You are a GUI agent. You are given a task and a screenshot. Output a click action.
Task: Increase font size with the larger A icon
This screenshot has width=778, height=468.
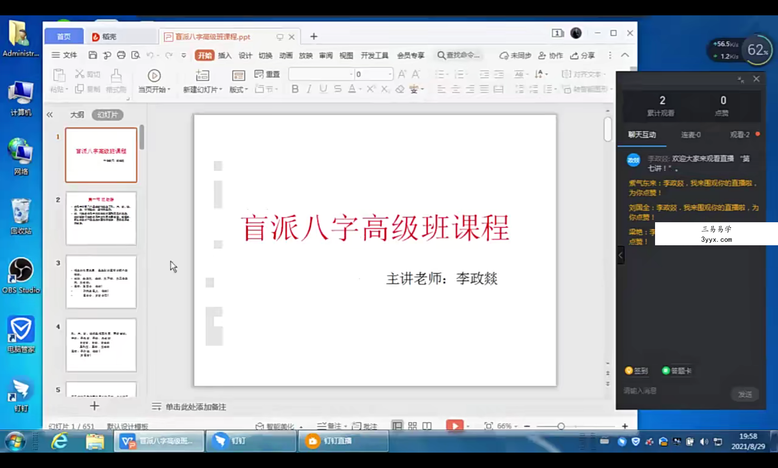[x=402, y=74]
